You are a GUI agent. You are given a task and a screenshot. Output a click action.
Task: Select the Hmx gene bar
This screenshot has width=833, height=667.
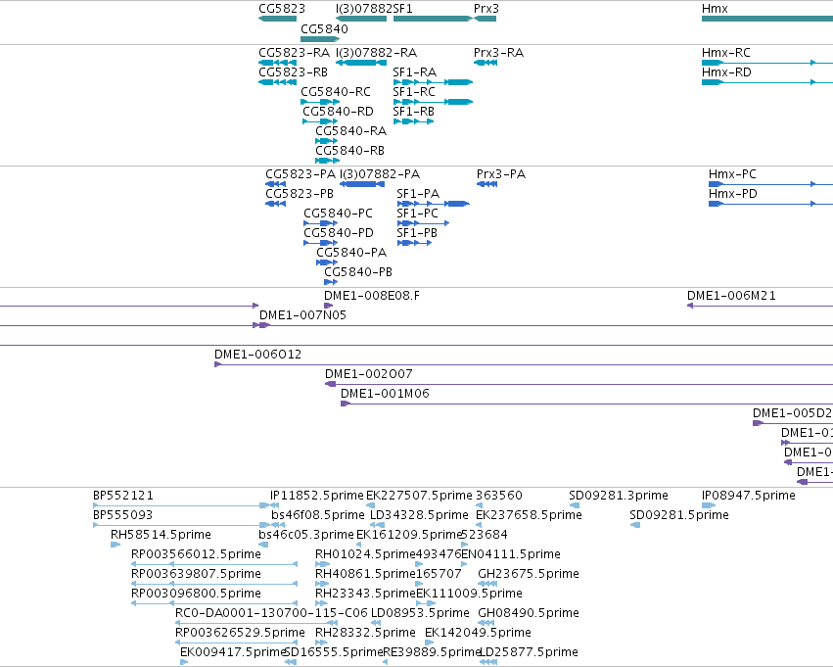pos(767,19)
